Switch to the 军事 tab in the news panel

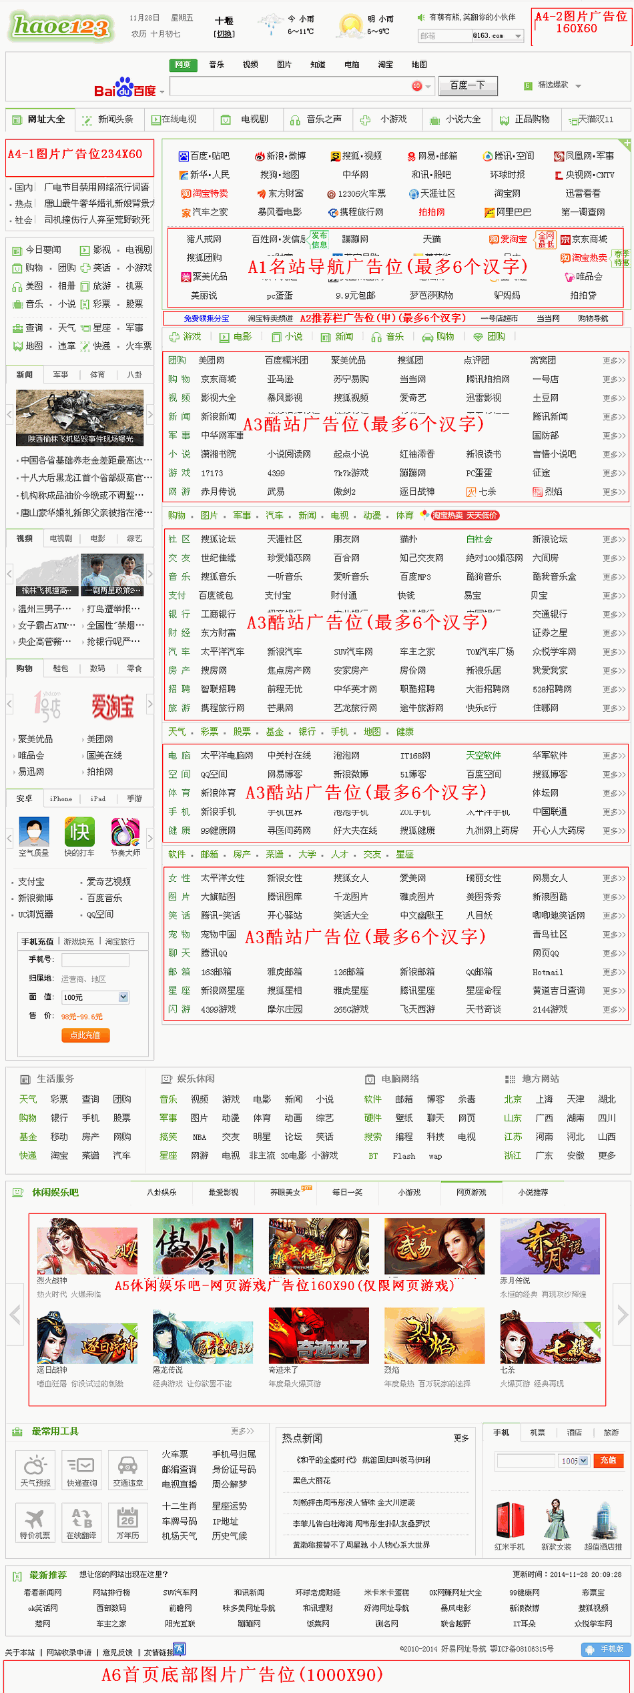pyautogui.click(x=61, y=375)
